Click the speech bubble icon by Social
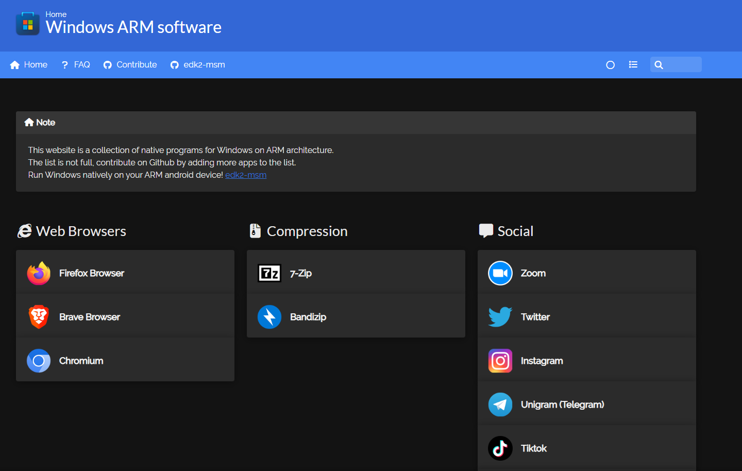Viewport: 742px width, 471px height. coord(486,231)
